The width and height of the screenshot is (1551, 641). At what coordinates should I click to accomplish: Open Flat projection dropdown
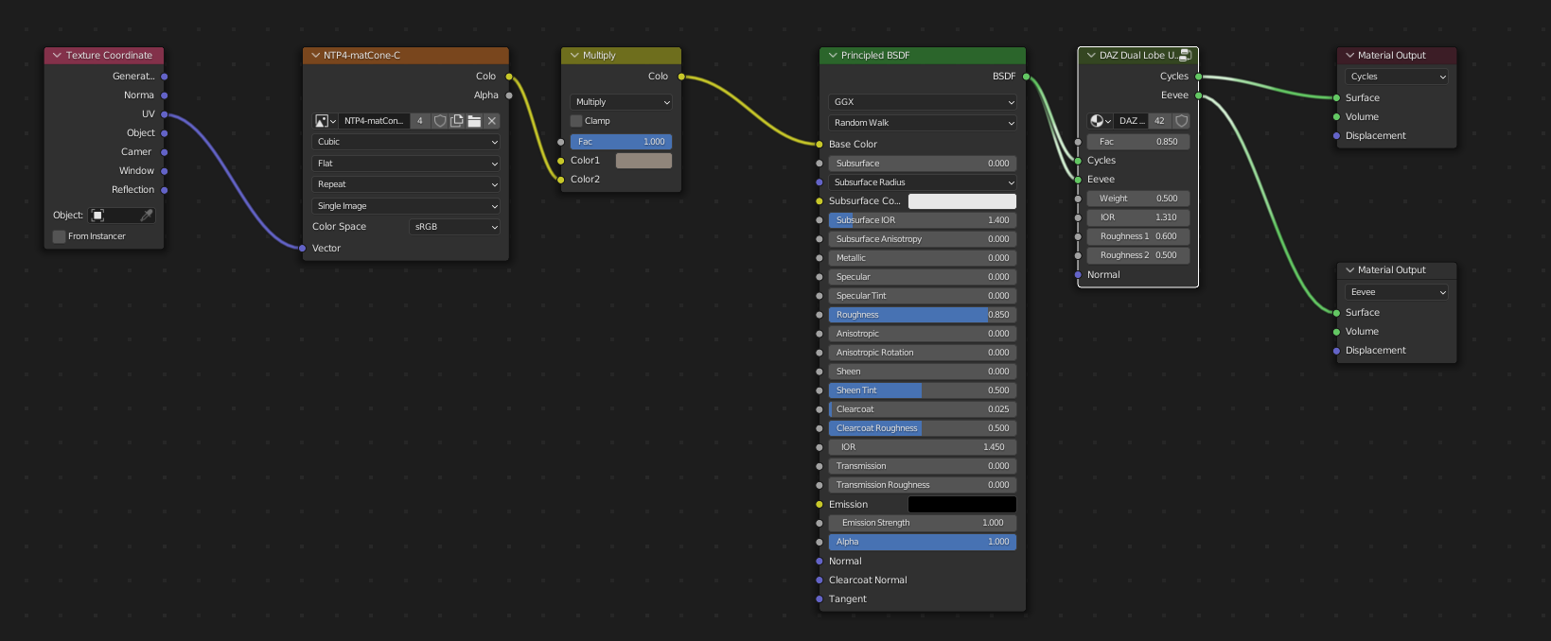point(406,164)
